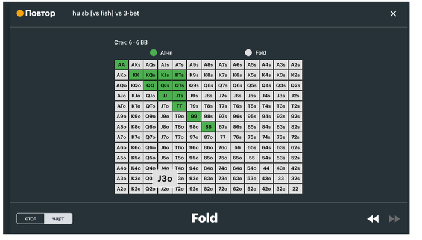Click the A2s corner cell
Image resolution: width=422 pixels, height=240 pixels.
[295, 65]
